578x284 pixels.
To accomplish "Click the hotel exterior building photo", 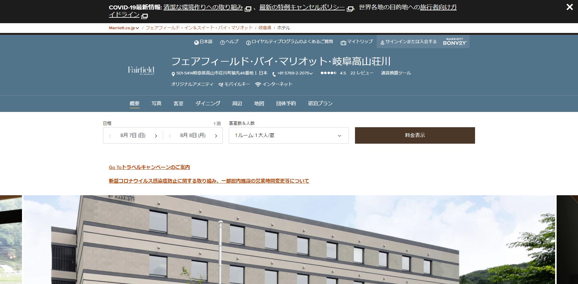I will 289,239.
